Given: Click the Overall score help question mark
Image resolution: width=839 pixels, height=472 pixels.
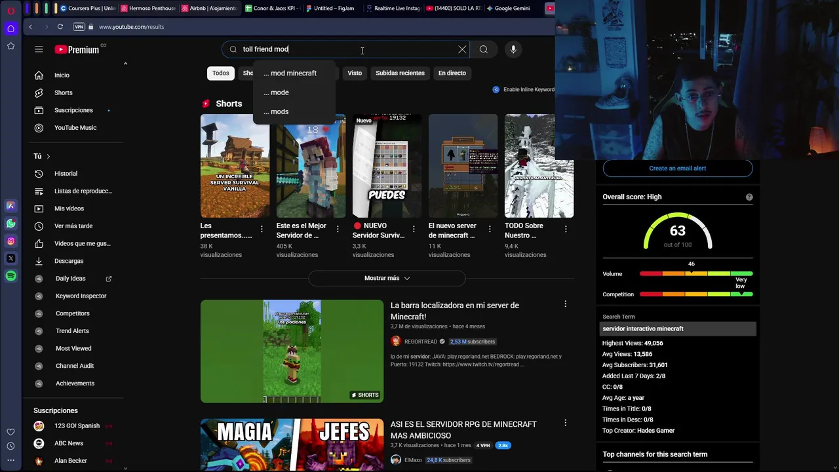Looking at the screenshot, I should tap(749, 197).
